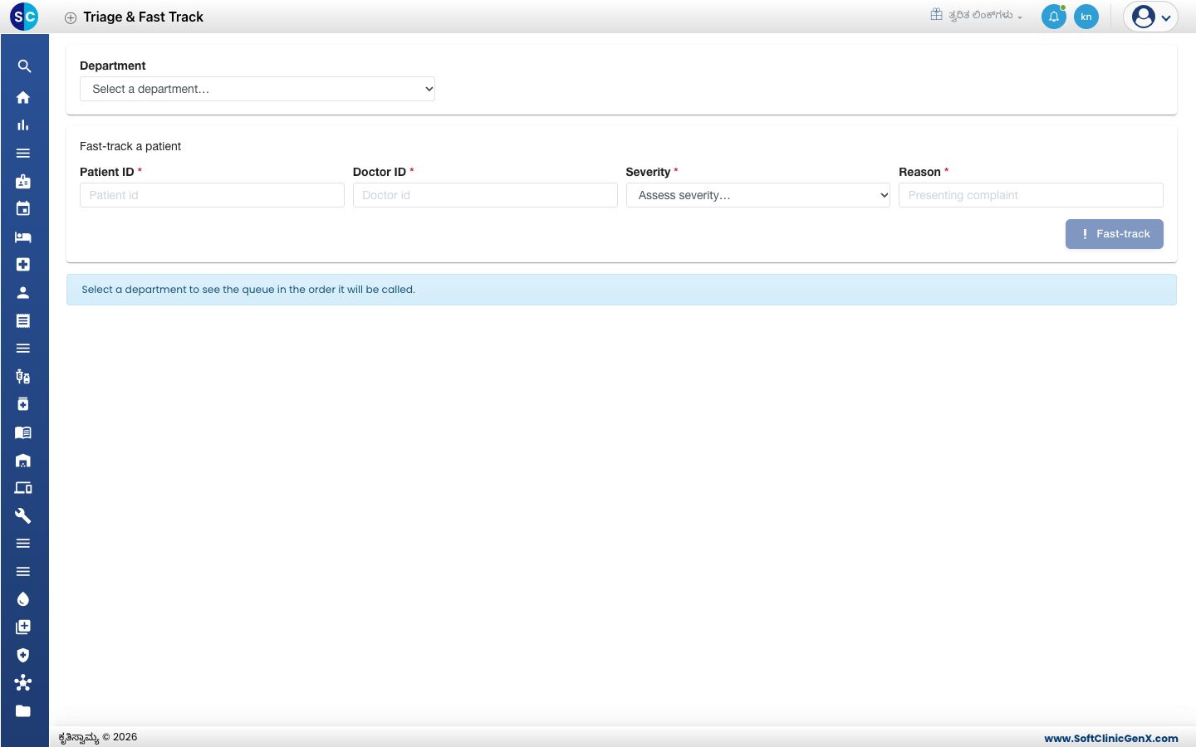
Task: Click the Fast-track button
Action: click(x=1115, y=234)
